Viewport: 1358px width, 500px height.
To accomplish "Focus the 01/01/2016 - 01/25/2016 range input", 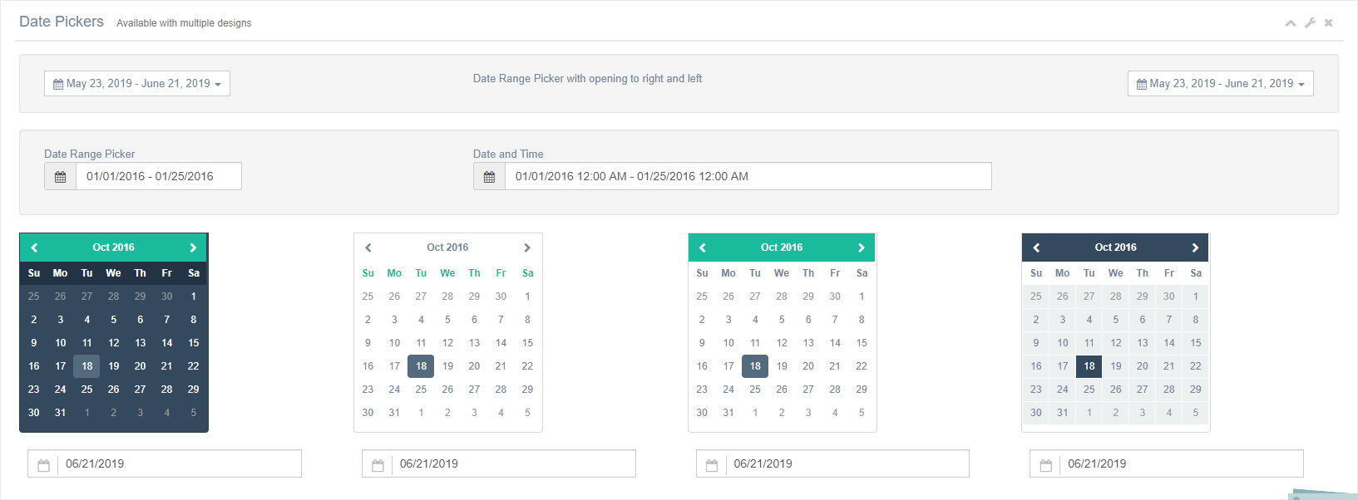I will tap(159, 176).
